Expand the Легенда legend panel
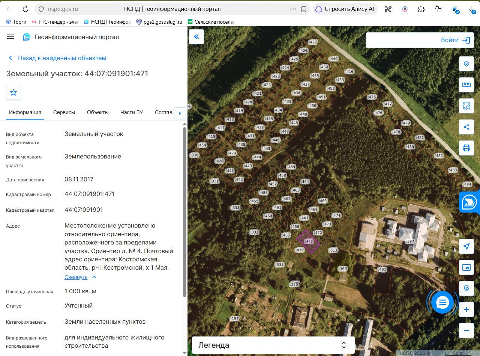The height and width of the screenshot is (356, 480). coord(273,345)
